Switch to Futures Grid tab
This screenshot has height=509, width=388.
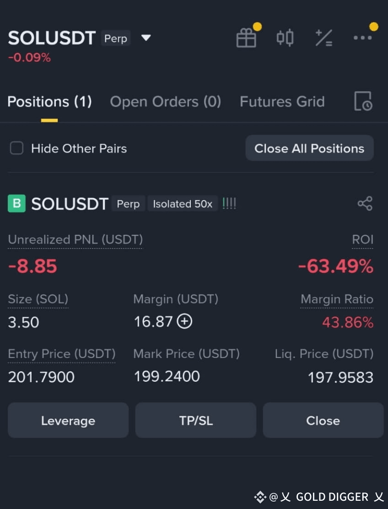tap(282, 102)
